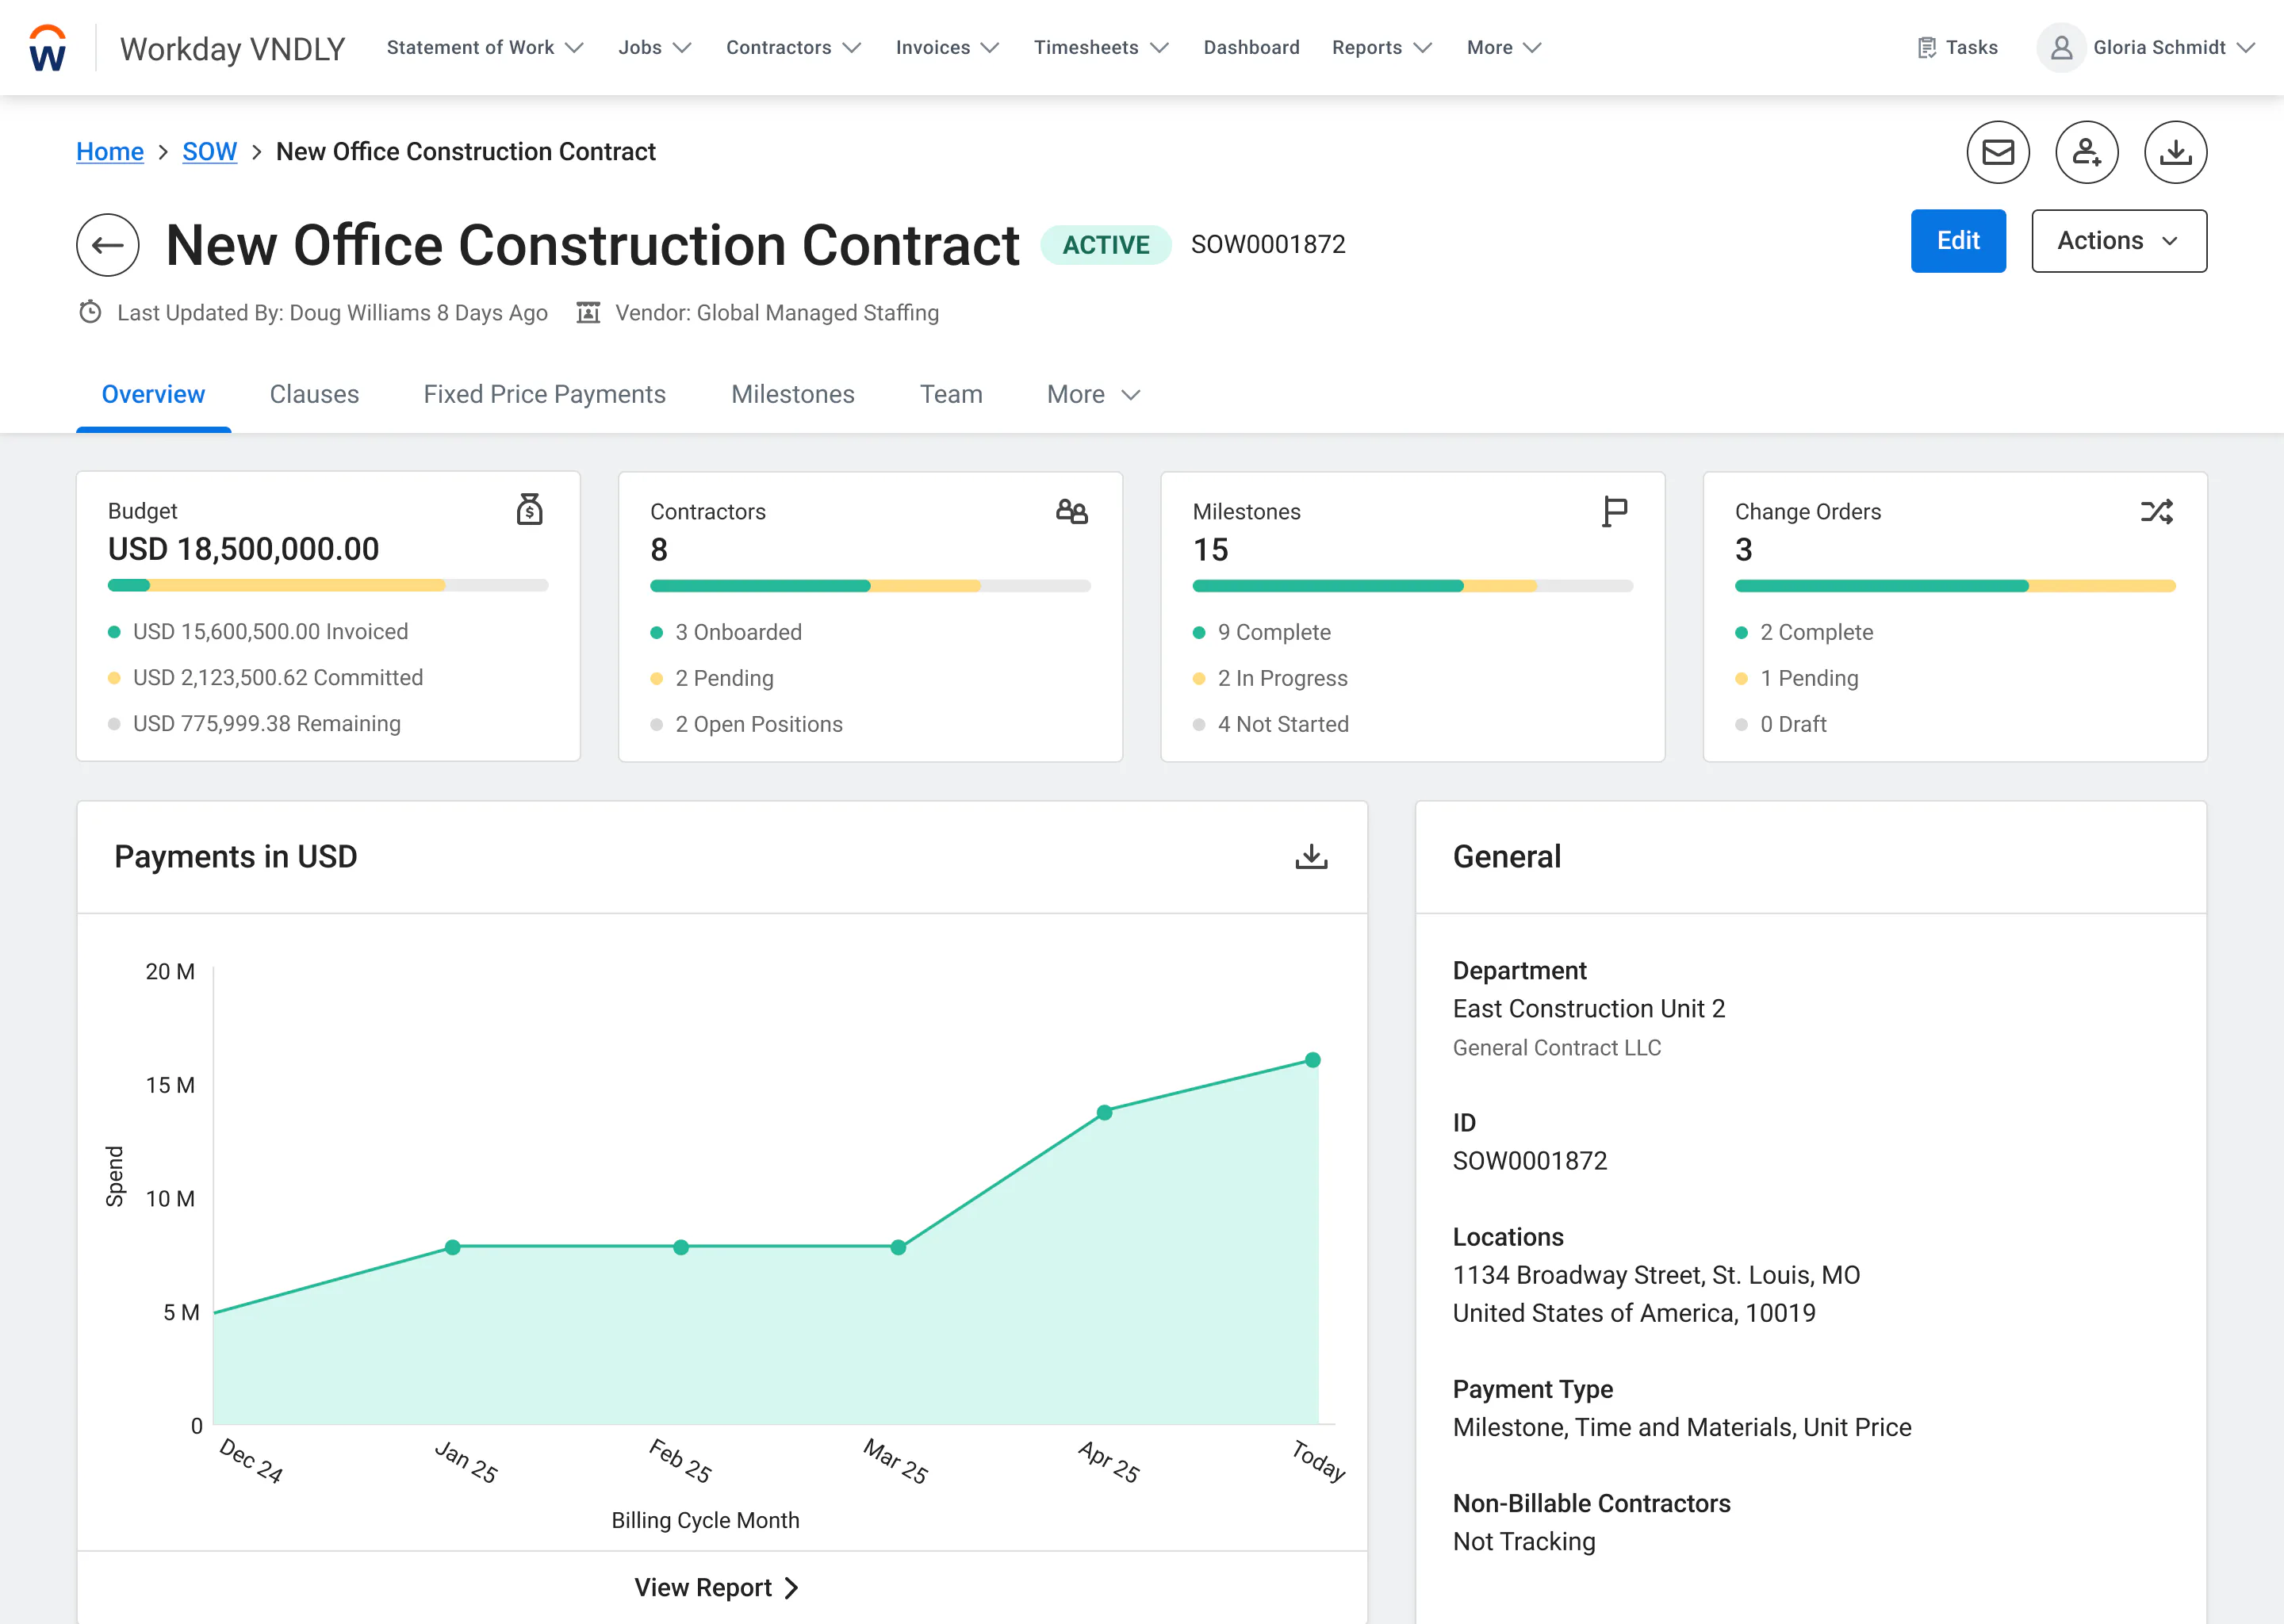Open the email envelope icon button
This screenshot has width=2284, height=1624.
pyautogui.click(x=1997, y=152)
